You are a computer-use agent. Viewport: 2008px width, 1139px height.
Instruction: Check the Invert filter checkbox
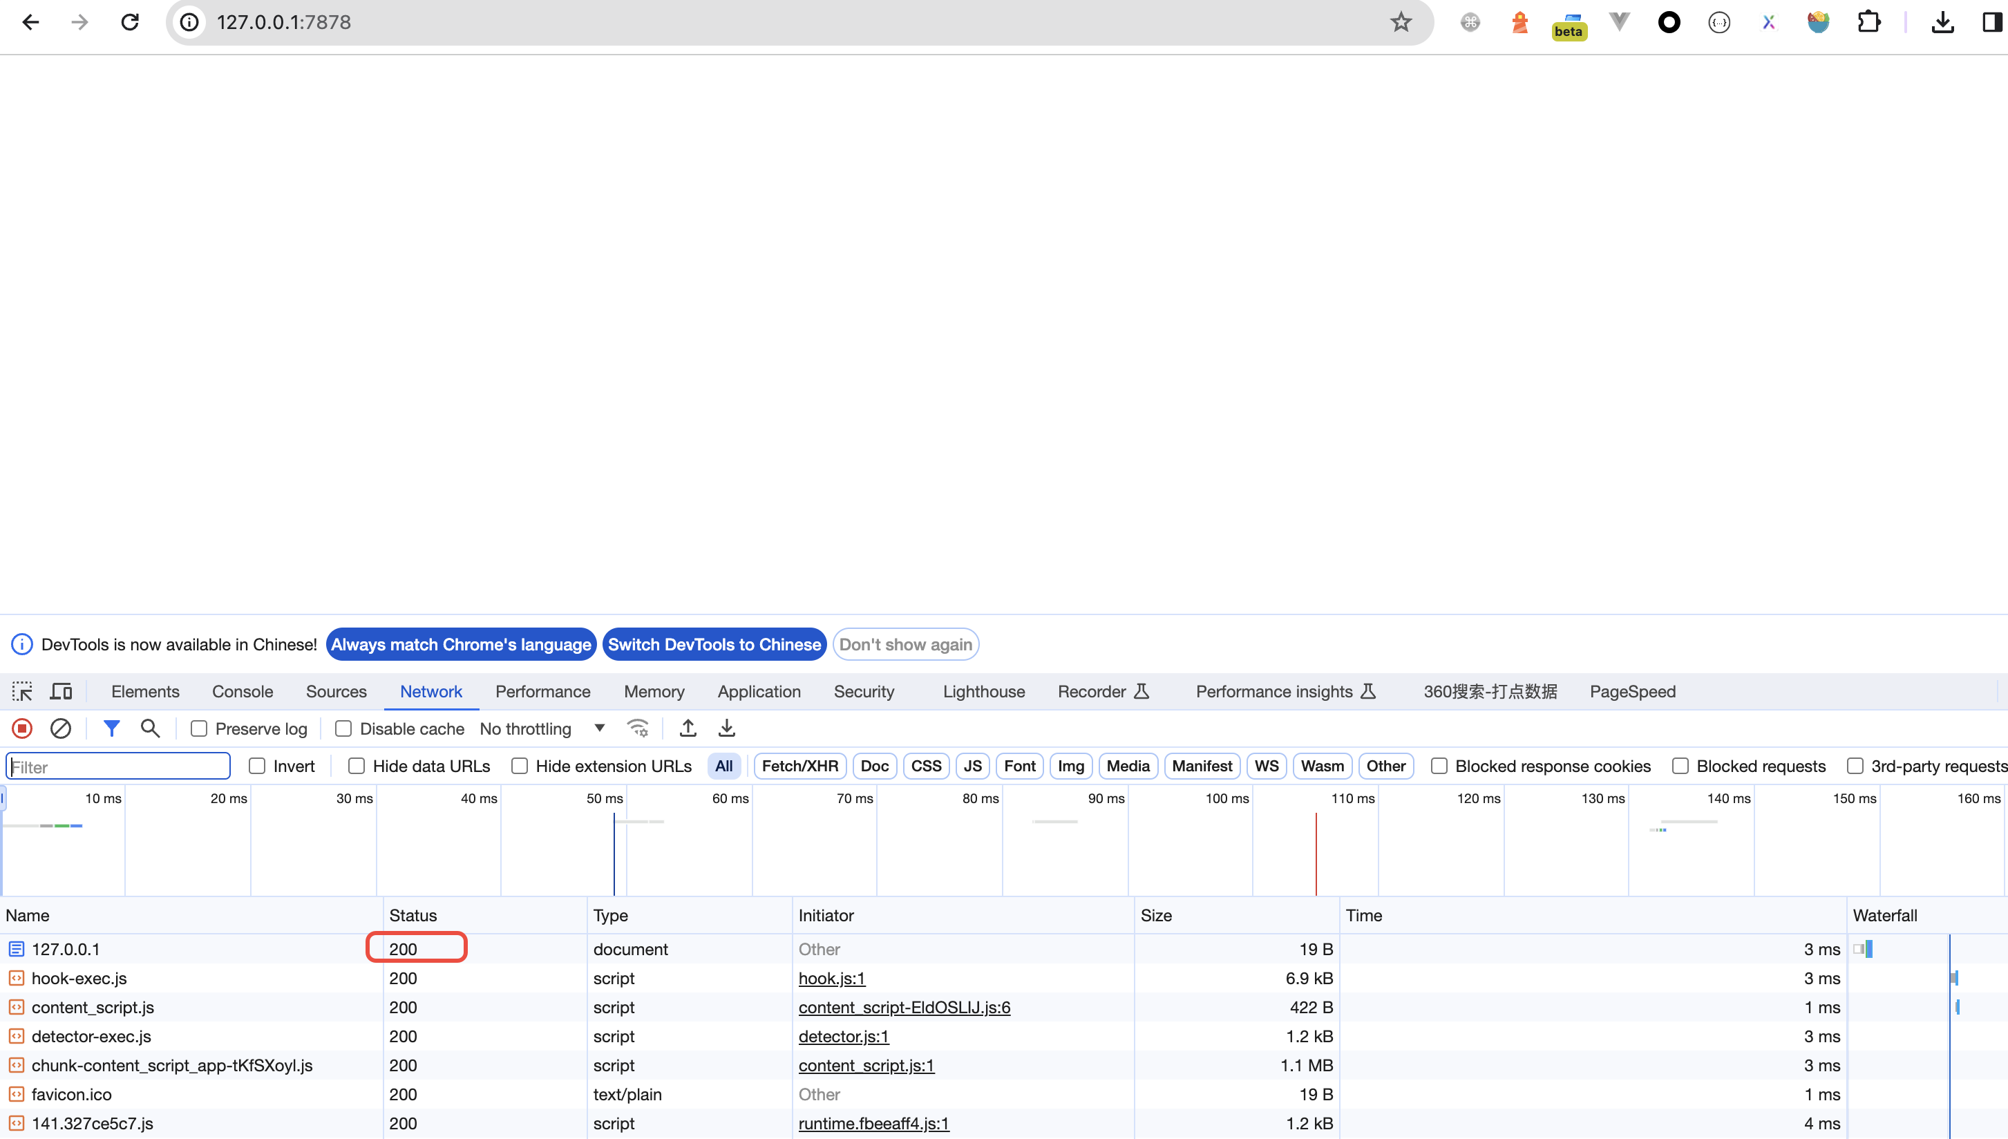(256, 766)
